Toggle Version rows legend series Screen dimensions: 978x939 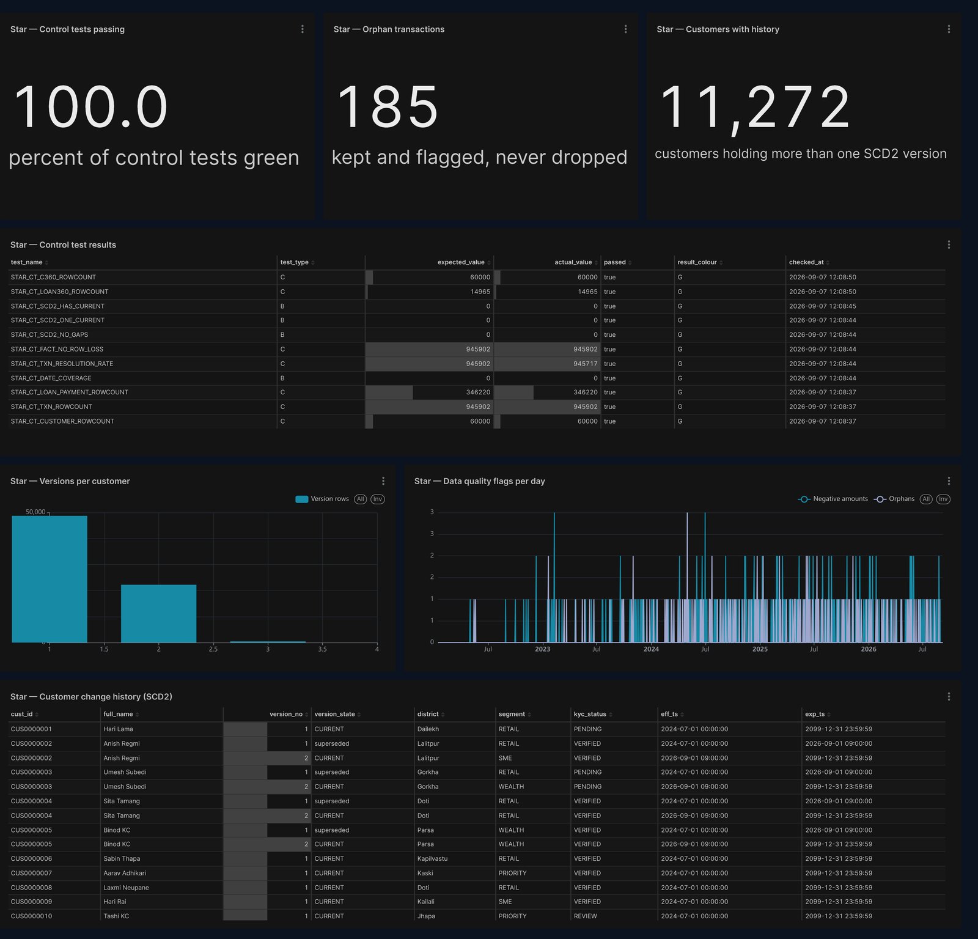point(322,499)
